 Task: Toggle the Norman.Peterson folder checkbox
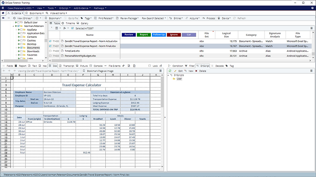19,26
